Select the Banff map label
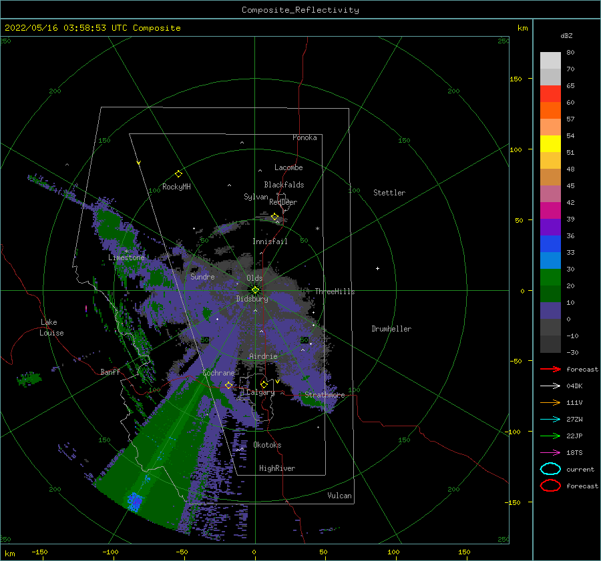 point(110,372)
